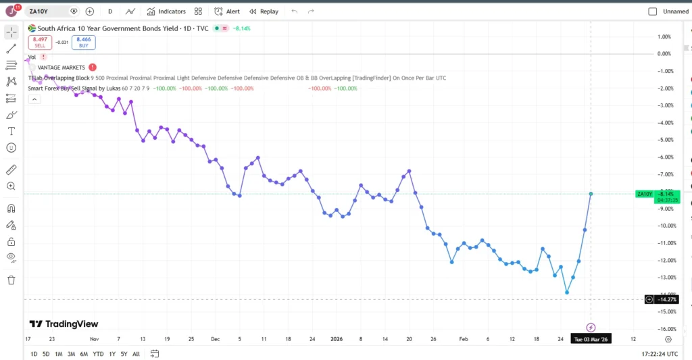Click the redo arrow
The image size is (692, 360).
(x=311, y=11)
